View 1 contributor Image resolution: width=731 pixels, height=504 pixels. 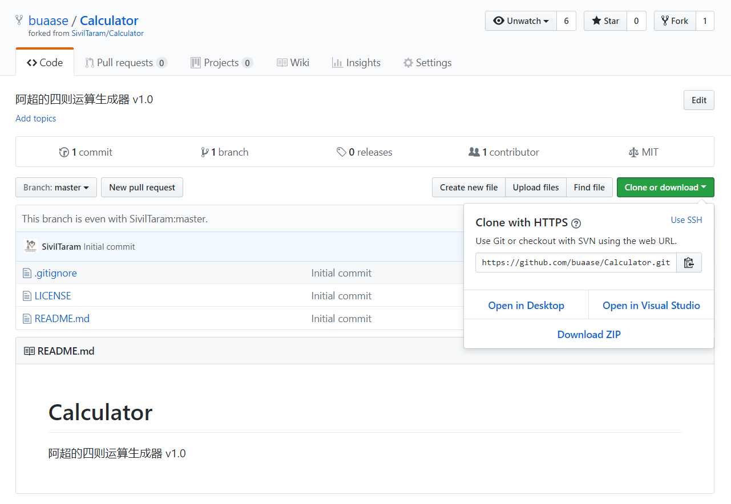(x=504, y=152)
